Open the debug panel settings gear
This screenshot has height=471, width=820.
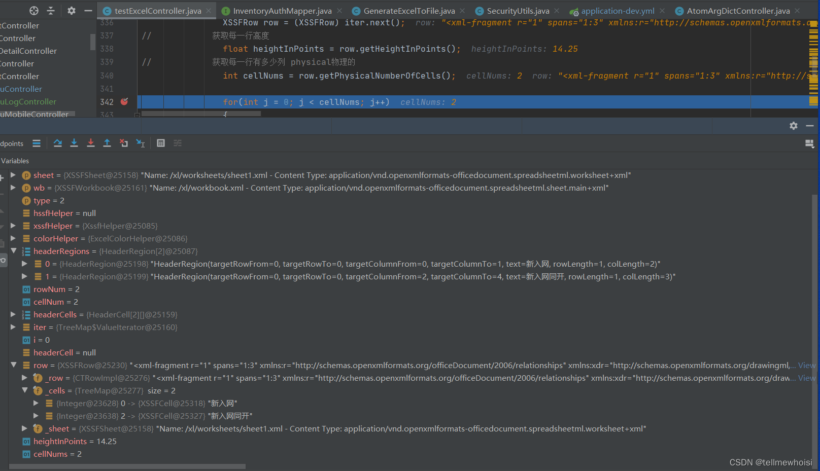pyautogui.click(x=794, y=126)
